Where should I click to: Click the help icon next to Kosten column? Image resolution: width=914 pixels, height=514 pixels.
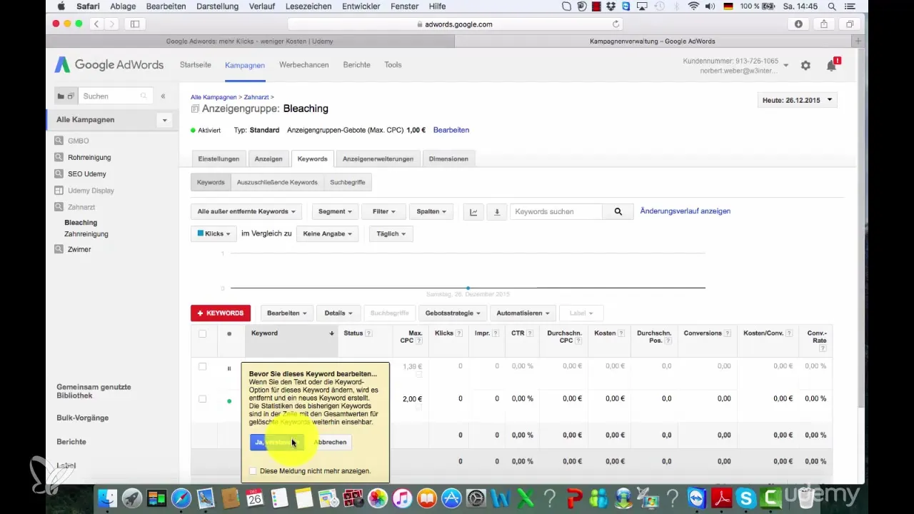[621, 333]
